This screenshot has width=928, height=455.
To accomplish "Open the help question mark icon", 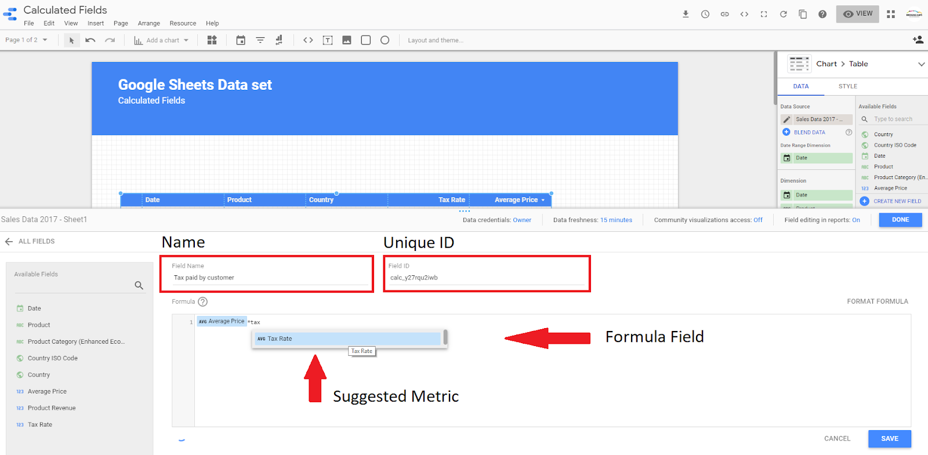I will (822, 14).
